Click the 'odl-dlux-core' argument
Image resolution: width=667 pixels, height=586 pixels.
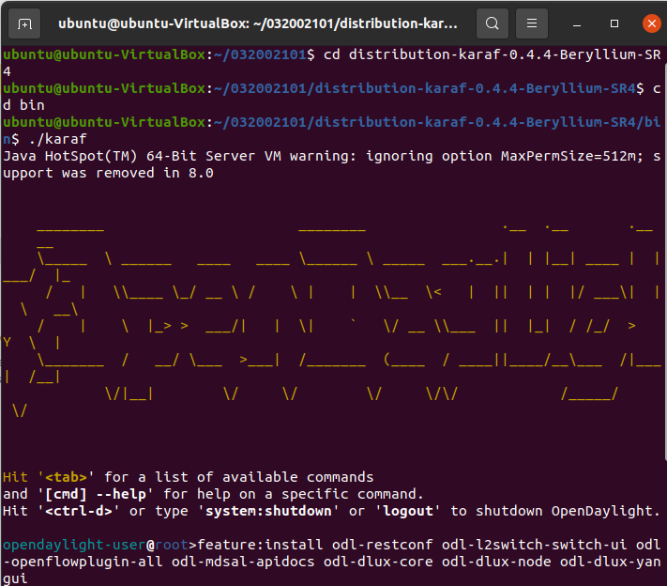[378, 562]
